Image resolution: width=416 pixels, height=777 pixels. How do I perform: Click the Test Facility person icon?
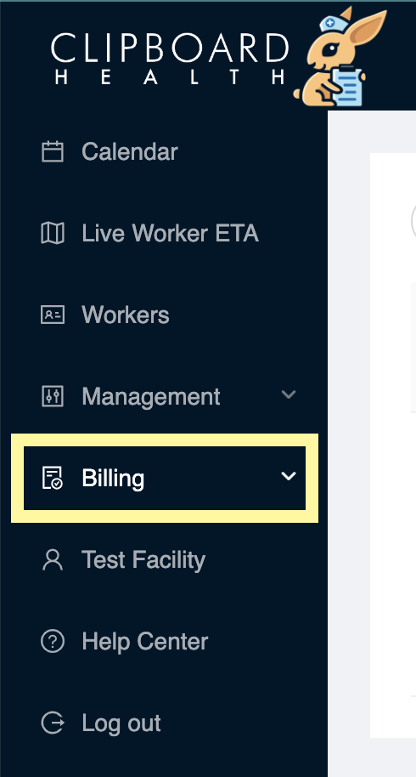tap(52, 559)
